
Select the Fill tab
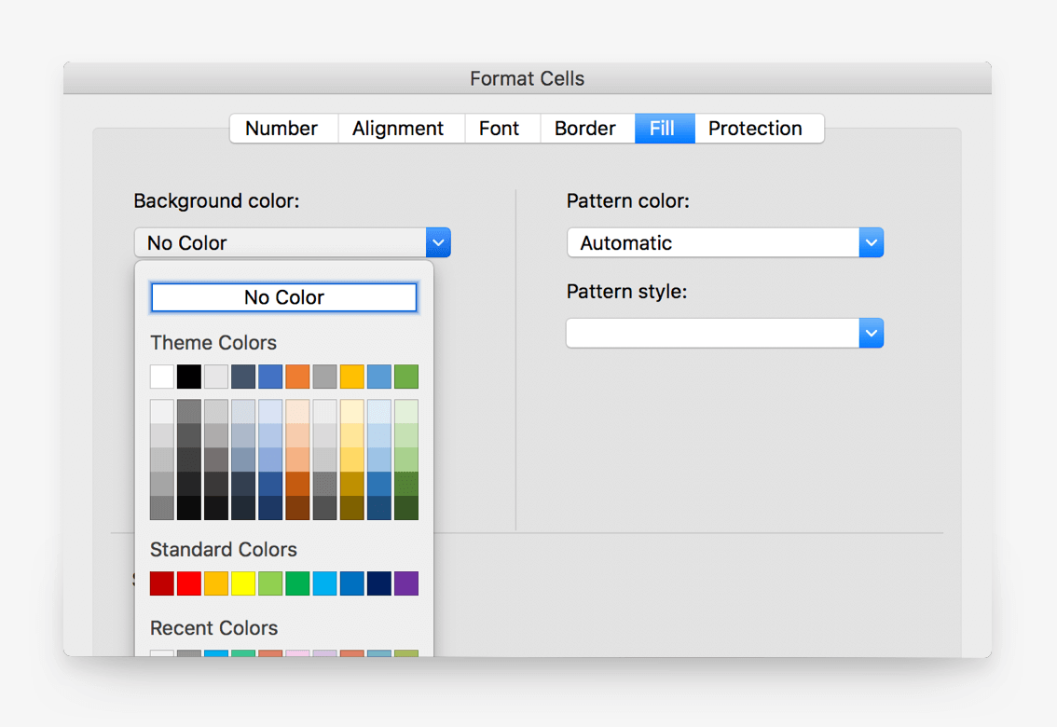662,129
